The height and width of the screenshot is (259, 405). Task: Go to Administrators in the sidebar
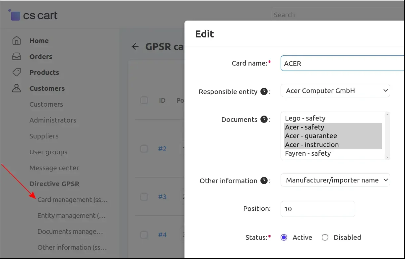(53, 120)
